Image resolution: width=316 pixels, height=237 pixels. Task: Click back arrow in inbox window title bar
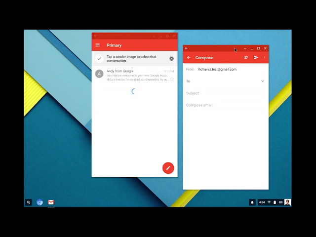pos(95,36)
